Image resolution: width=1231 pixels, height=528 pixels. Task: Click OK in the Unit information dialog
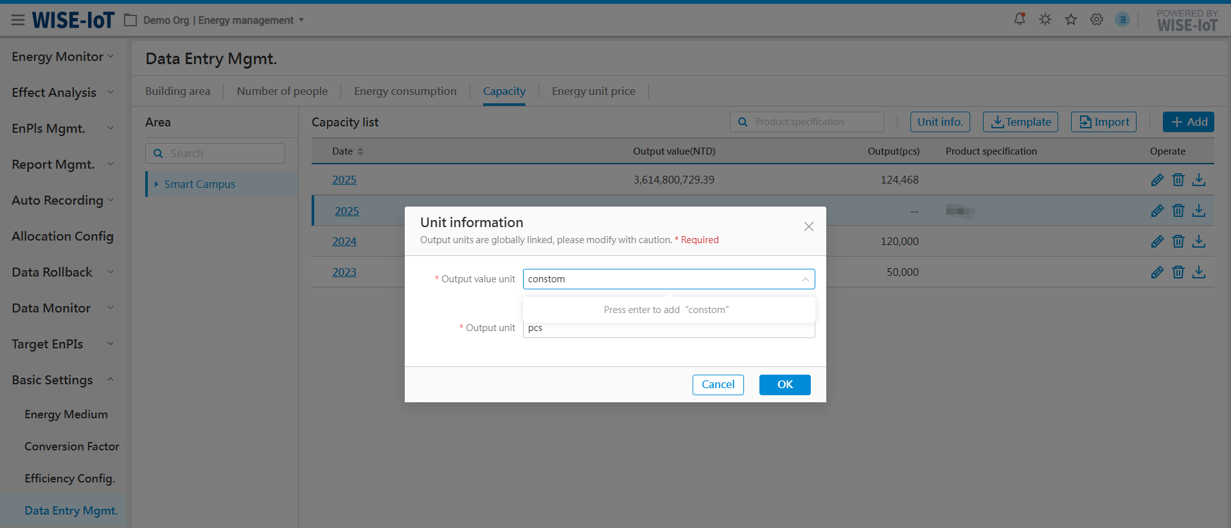pos(784,384)
